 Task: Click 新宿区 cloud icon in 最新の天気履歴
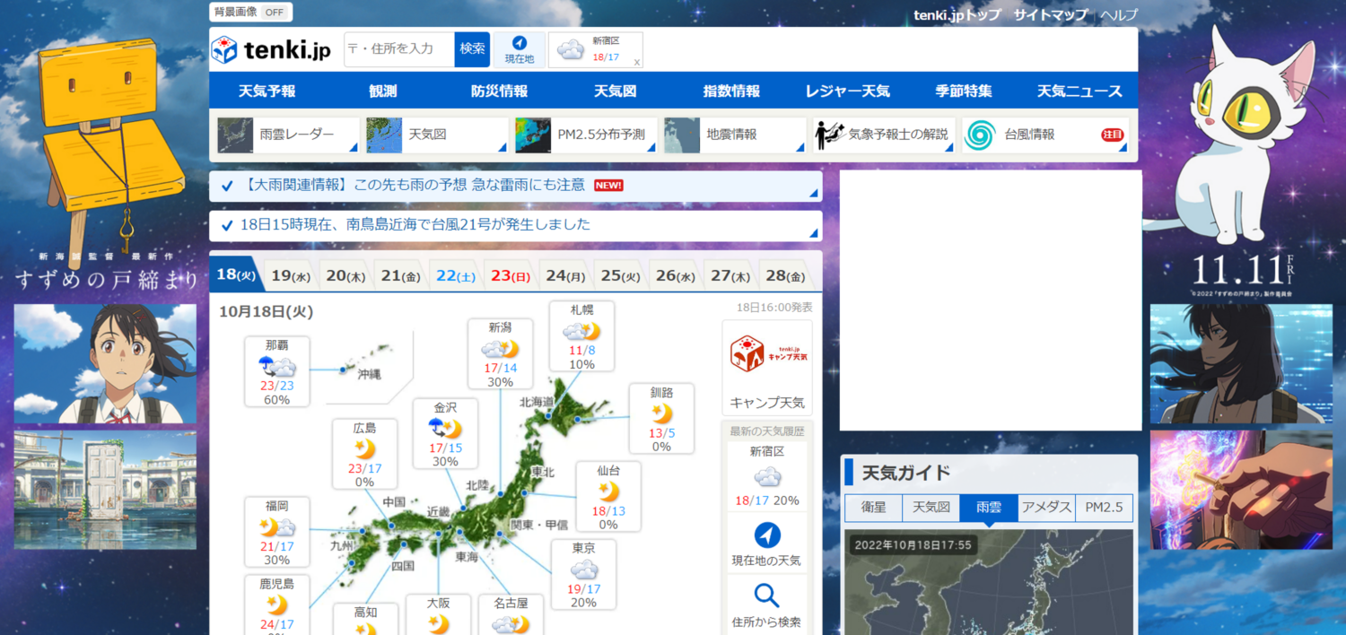tap(767, 477)
